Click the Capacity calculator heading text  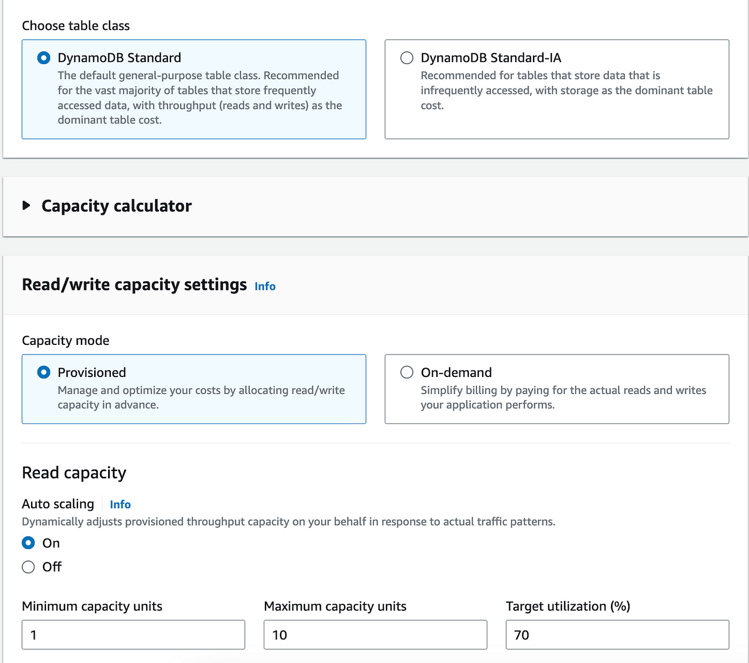point(117,206)
